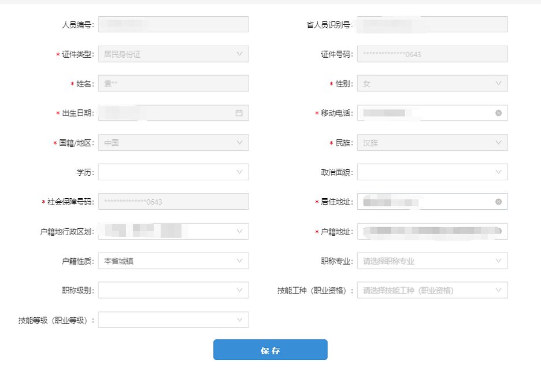Image resolution: width=541 pixels, height=371 pixels.
Task: Click the 性别 dropdown arrow
Action: point(498,83)
